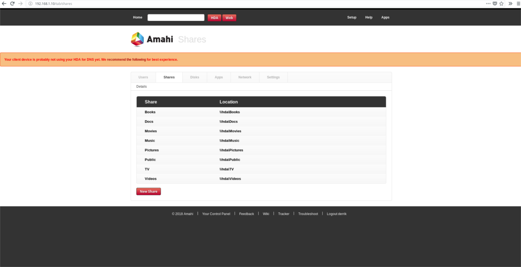Click the \\hda\Public location

pyautogui.click(x=230, y=160)
